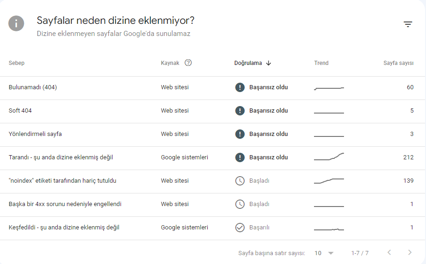Open the Bulunamadı (404) row
426x264 pixels.
[x=212, y=88]
